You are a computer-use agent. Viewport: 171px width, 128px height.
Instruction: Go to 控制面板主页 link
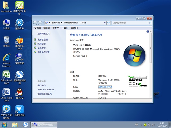(44, 34)
